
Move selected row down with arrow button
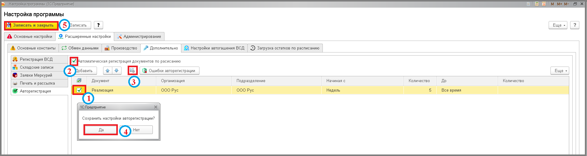pyautogui.click(x=117, y=71)
